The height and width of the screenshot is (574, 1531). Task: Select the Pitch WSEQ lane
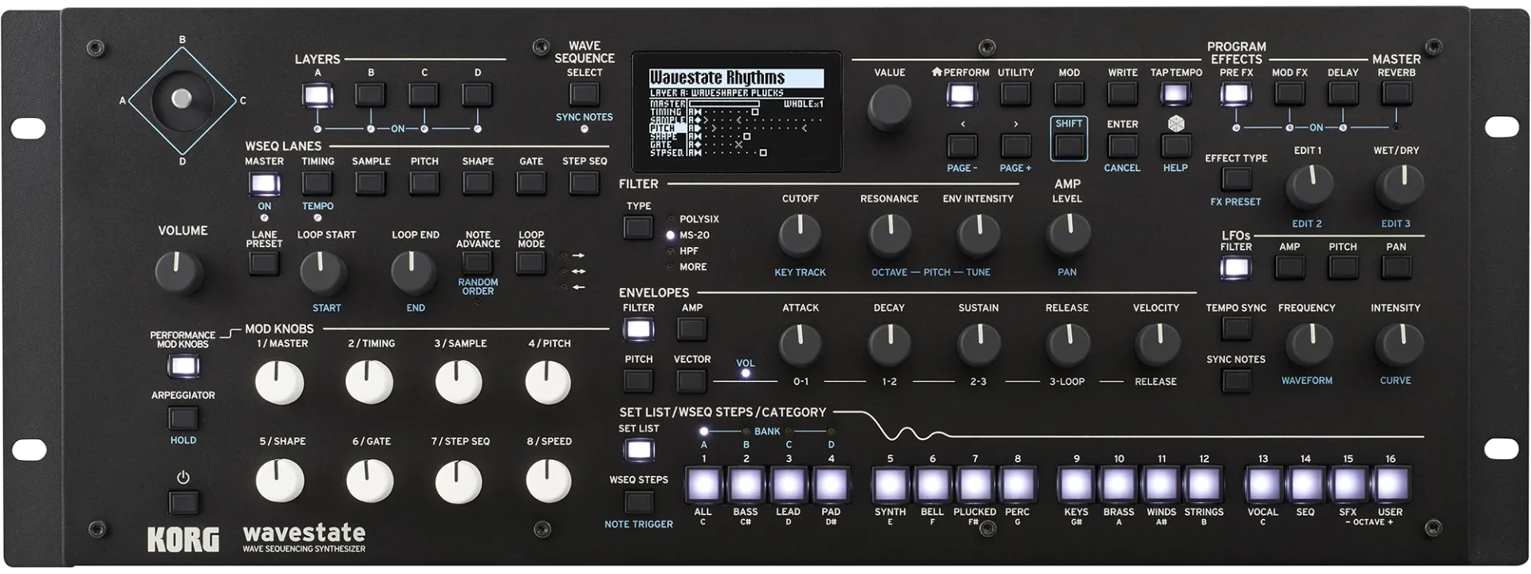coord(424,183)
